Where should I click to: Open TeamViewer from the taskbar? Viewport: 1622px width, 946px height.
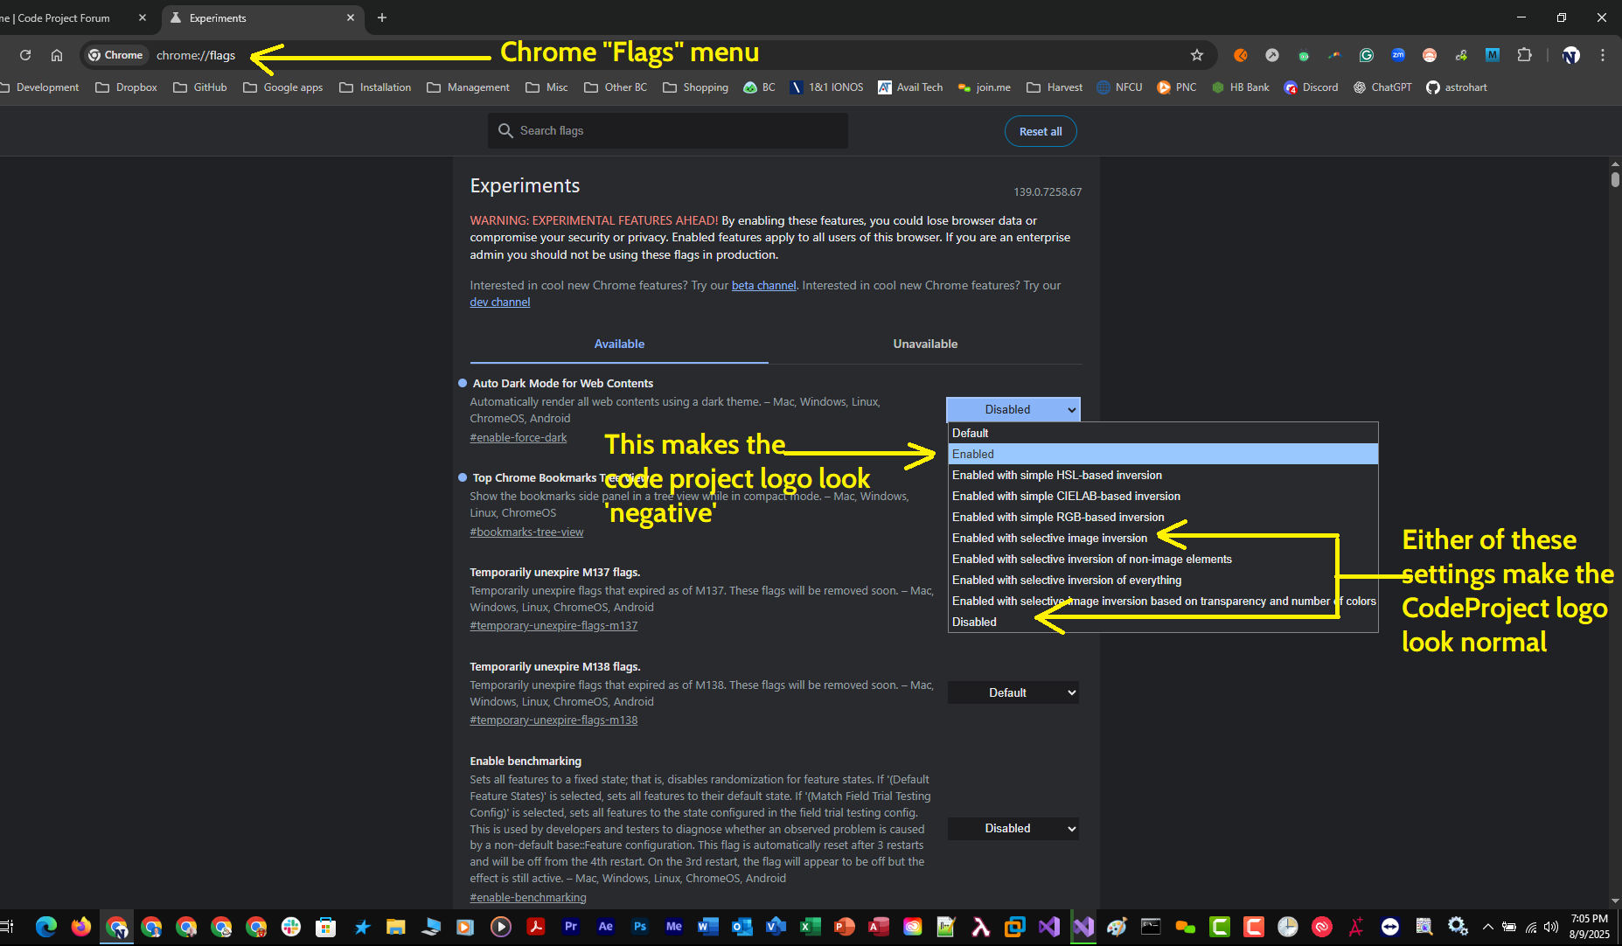tap(1390, 927)
